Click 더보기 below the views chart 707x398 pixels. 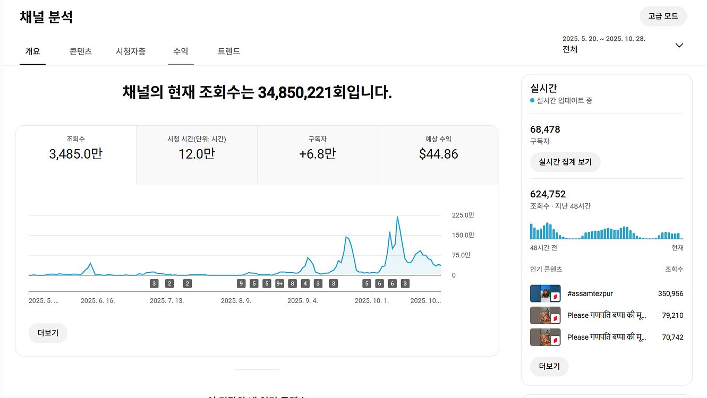47,333
